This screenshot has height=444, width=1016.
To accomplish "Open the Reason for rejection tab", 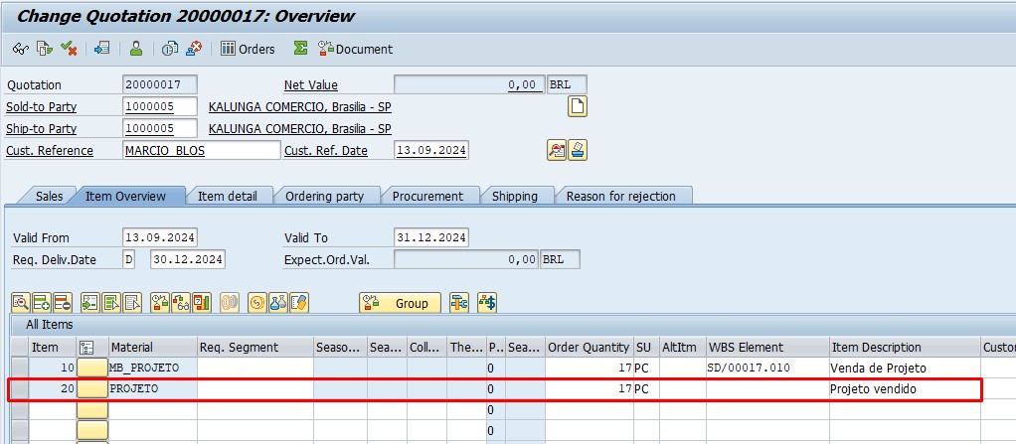I will click(620, 196).
